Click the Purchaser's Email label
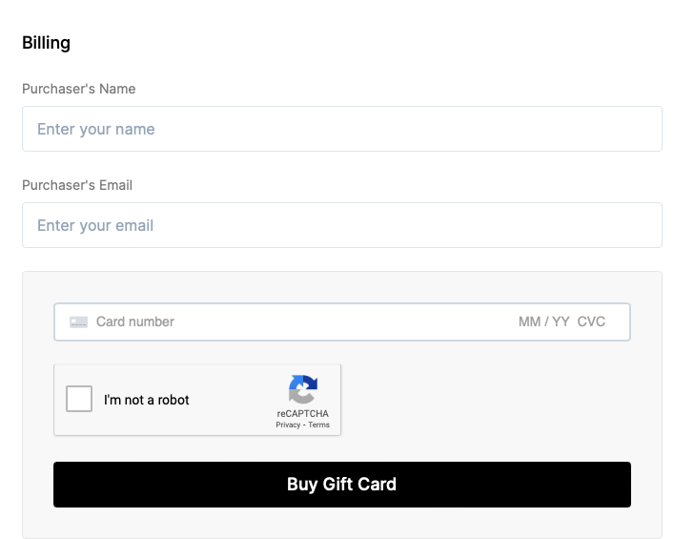Image resolution: width=674 pixels, height=539 pixels. 77,185
